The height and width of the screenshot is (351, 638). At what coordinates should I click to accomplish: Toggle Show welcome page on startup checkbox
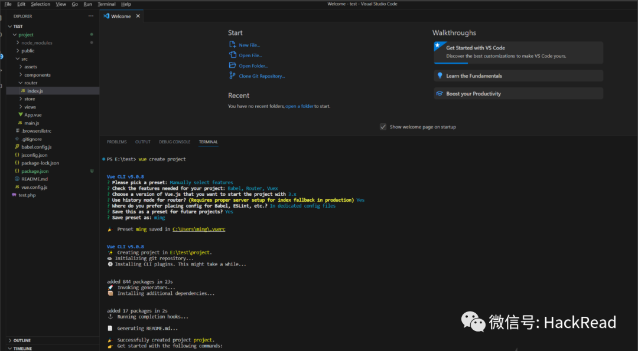383,127
